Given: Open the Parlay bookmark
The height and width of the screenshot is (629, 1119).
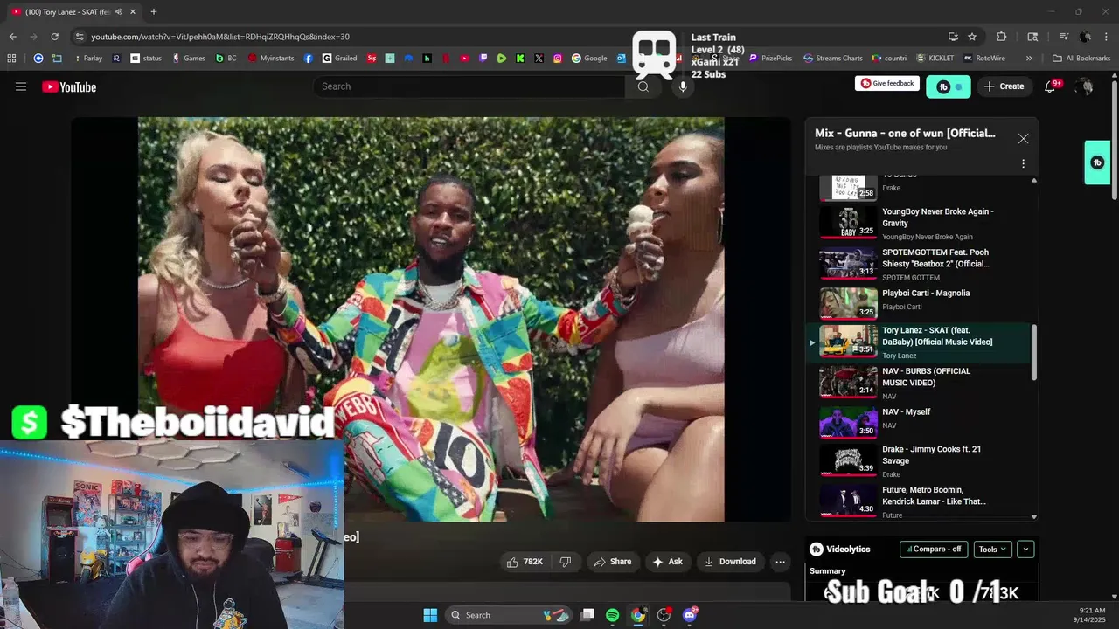Looking at the screenshot, I should tap(87, 59).
